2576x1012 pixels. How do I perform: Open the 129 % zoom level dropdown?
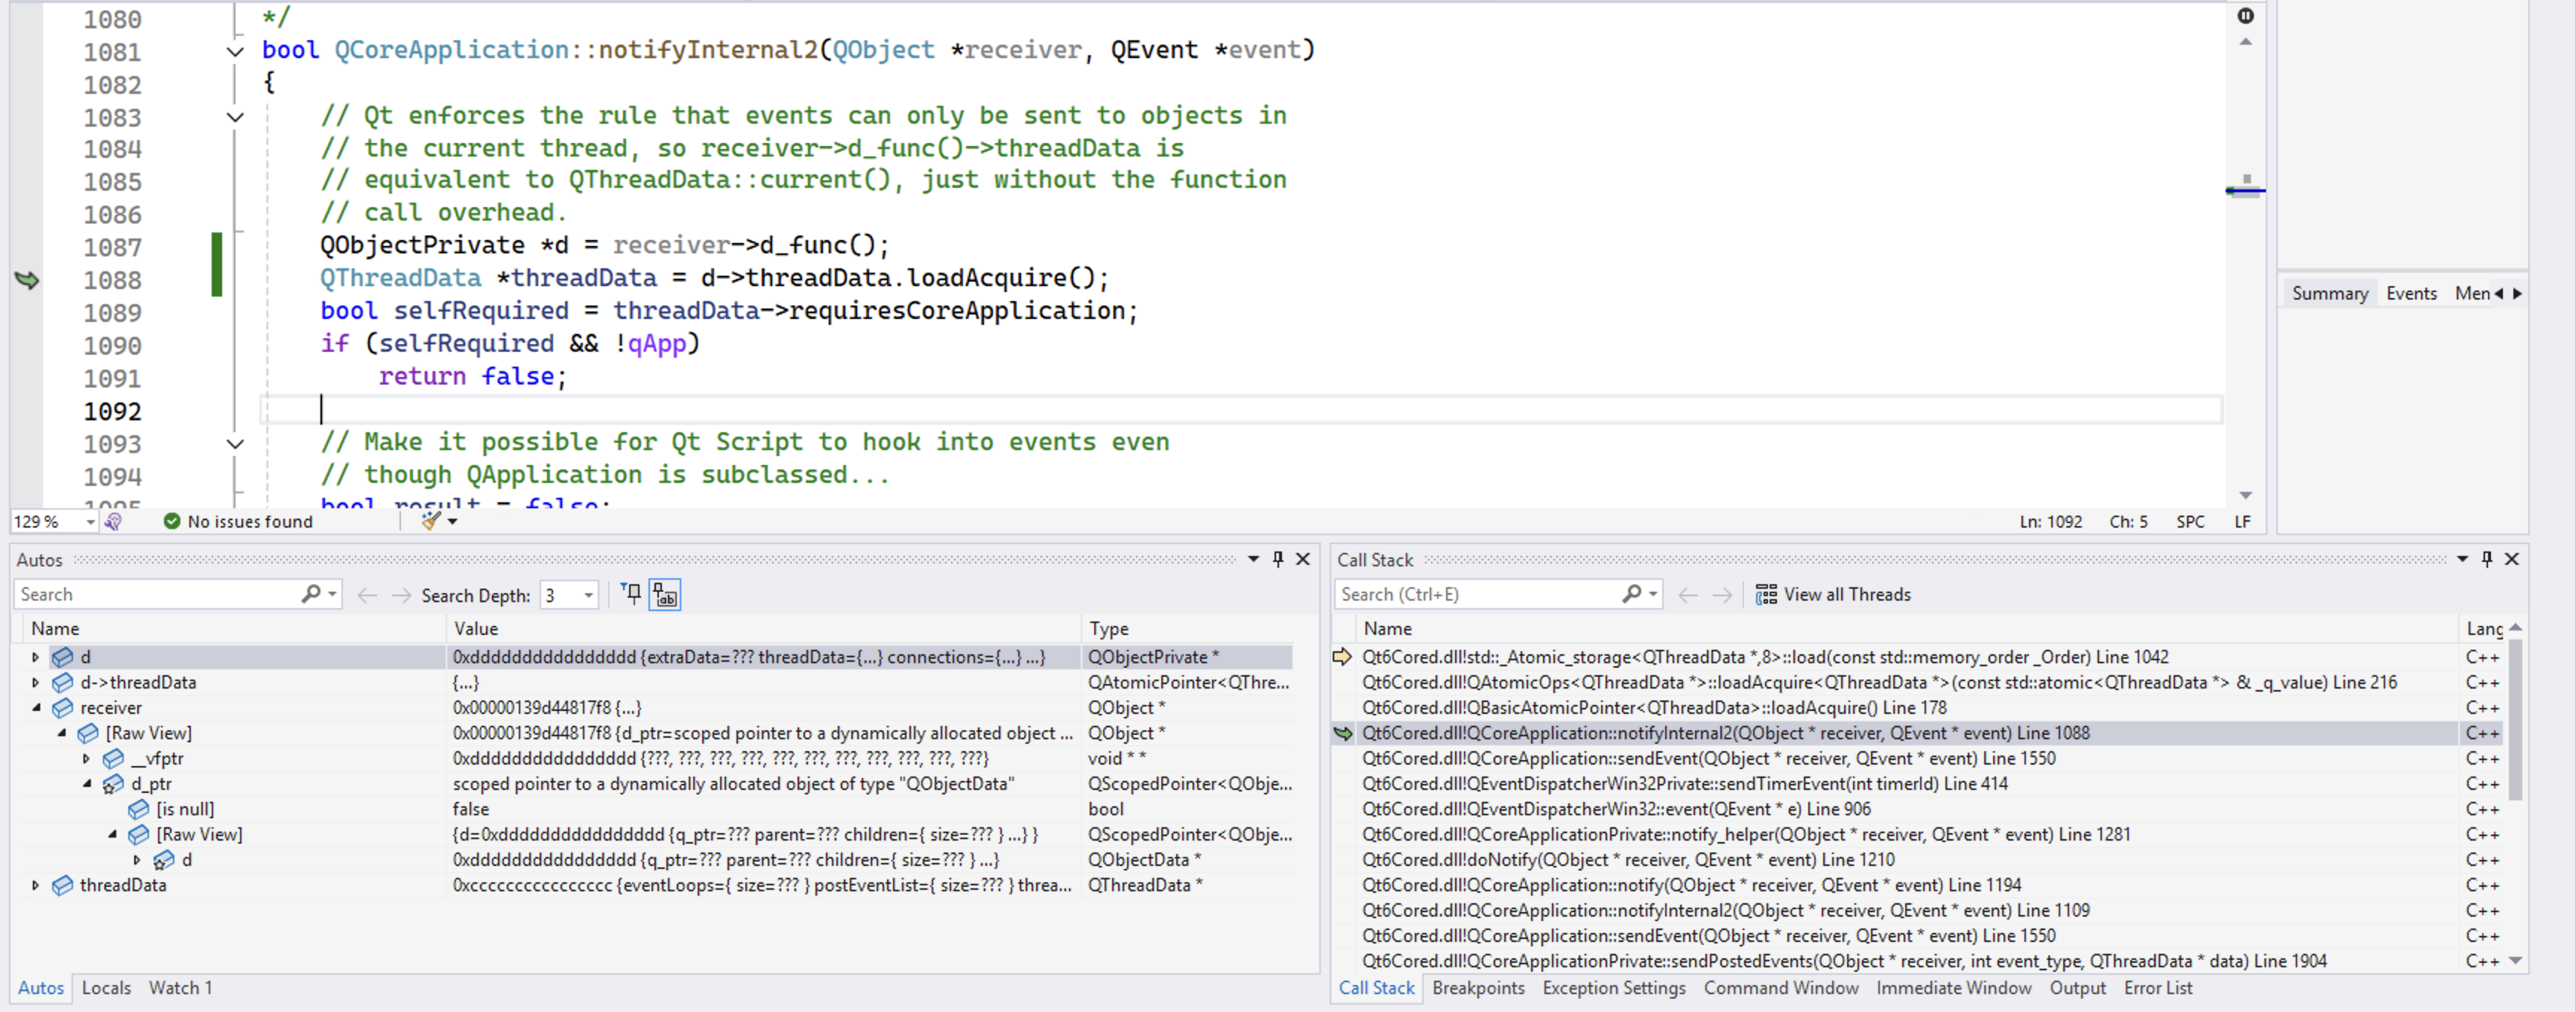pyautogui.click(x=90, y=522)
